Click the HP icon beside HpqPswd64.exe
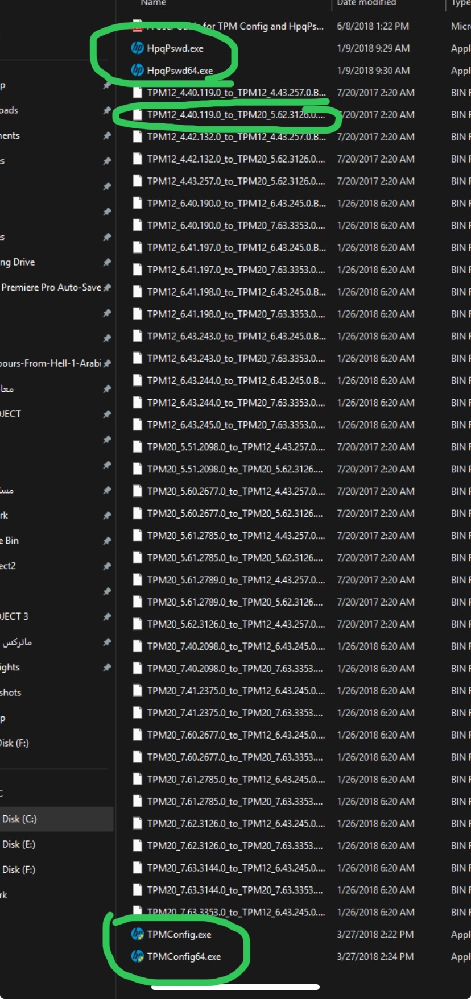This screenshot has height=999, width=471. click(137, 71)
